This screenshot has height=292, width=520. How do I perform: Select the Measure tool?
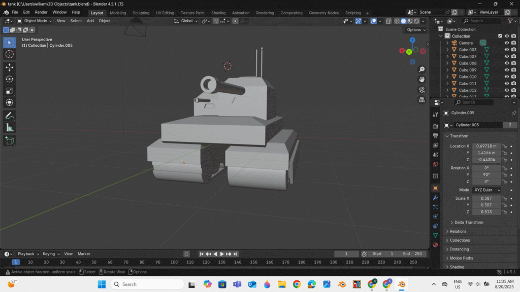(x=10, y=128)
